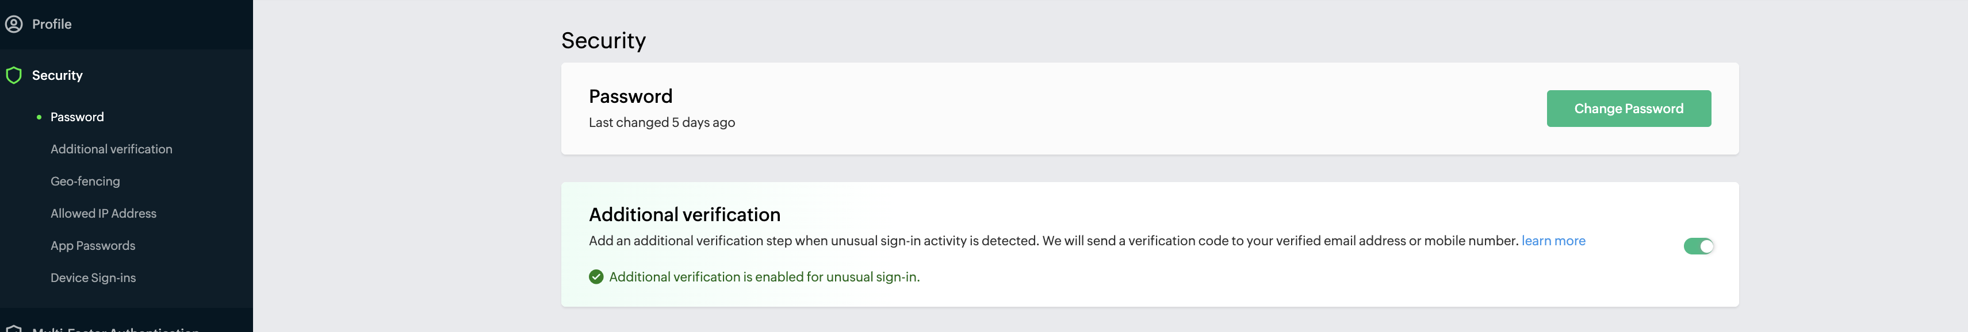This screenshot has width=1968, height=332.
Task: Open the Profile menu label
Action: [52, 25]
